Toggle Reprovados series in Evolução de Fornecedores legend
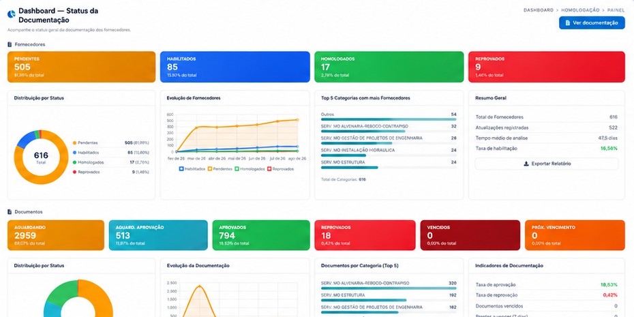 pyautogui.click(x=281, y=169)
